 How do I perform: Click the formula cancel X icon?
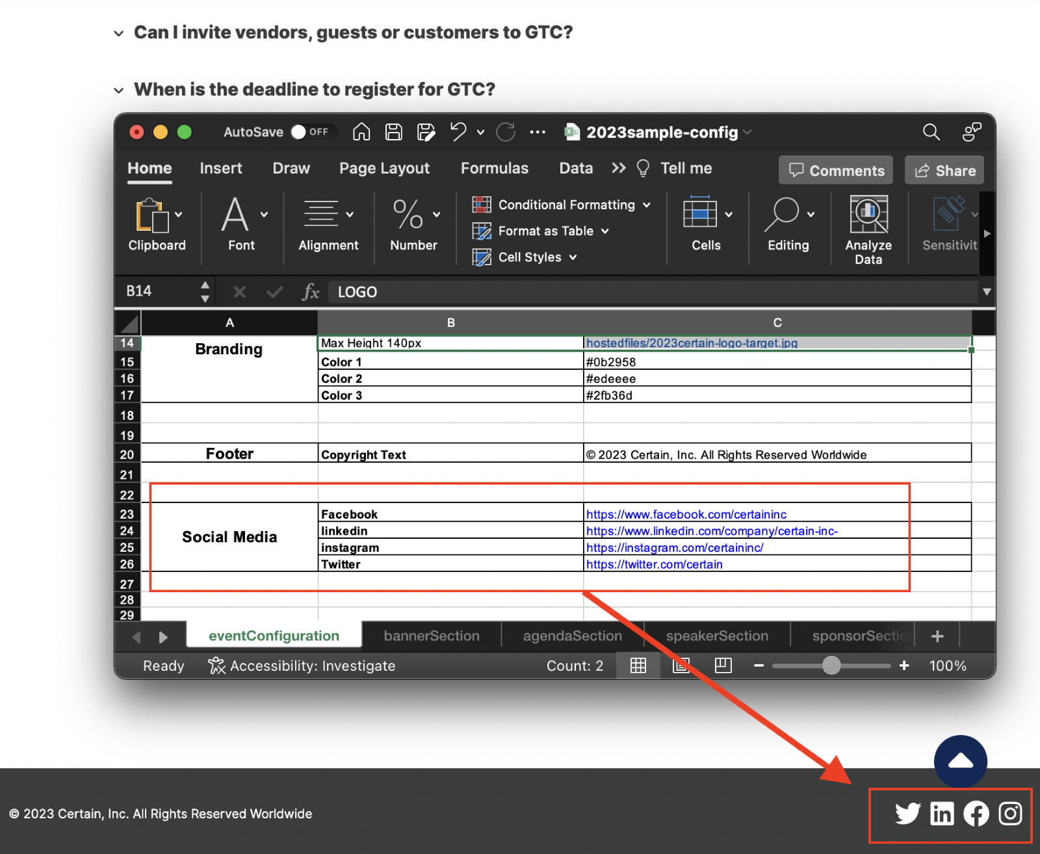tap(239, 292)
